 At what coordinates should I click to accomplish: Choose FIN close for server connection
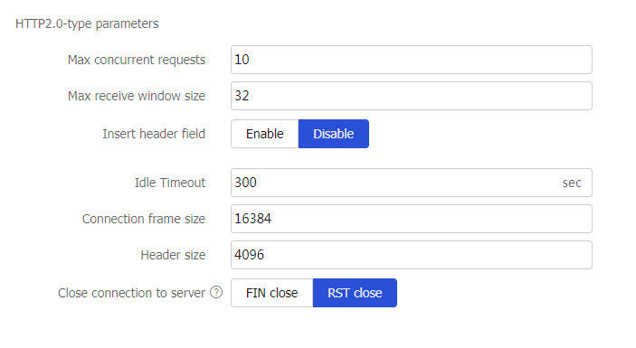coord(271,293)
